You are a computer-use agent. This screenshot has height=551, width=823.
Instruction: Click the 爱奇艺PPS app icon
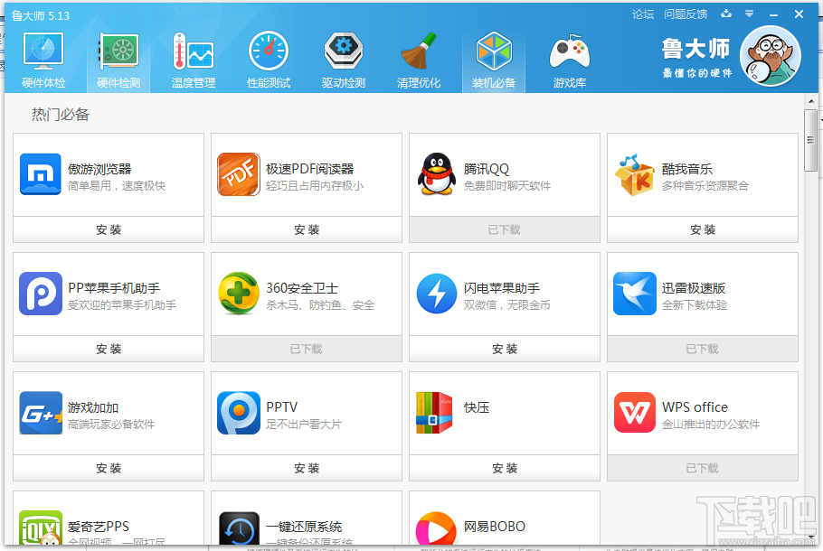(41, 528)
